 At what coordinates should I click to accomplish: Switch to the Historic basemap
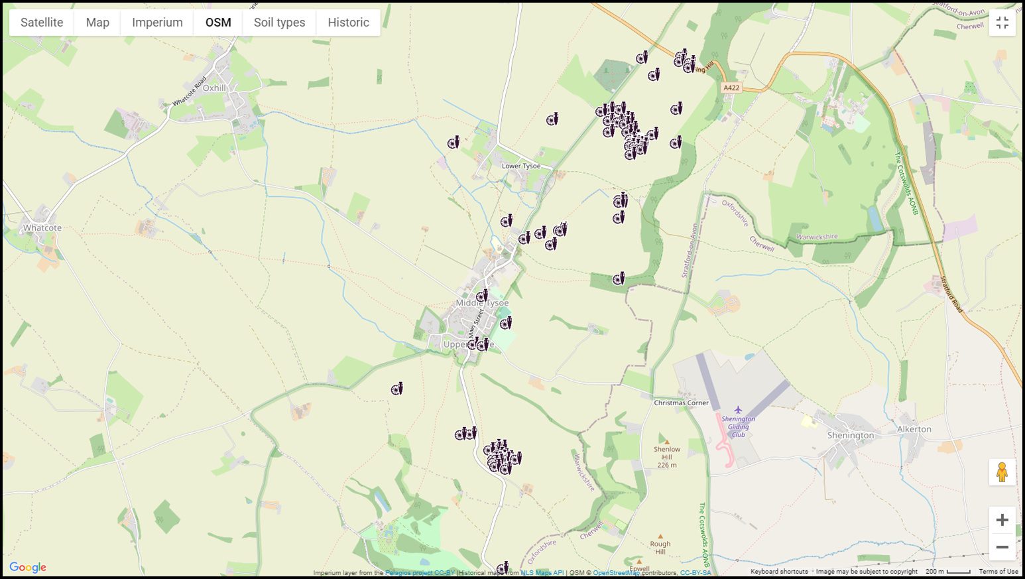[x=347, y=22]
